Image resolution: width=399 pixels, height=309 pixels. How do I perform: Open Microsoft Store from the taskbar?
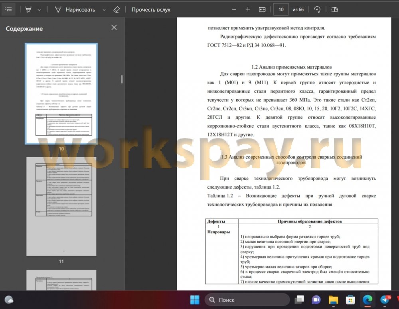[350, 300]
